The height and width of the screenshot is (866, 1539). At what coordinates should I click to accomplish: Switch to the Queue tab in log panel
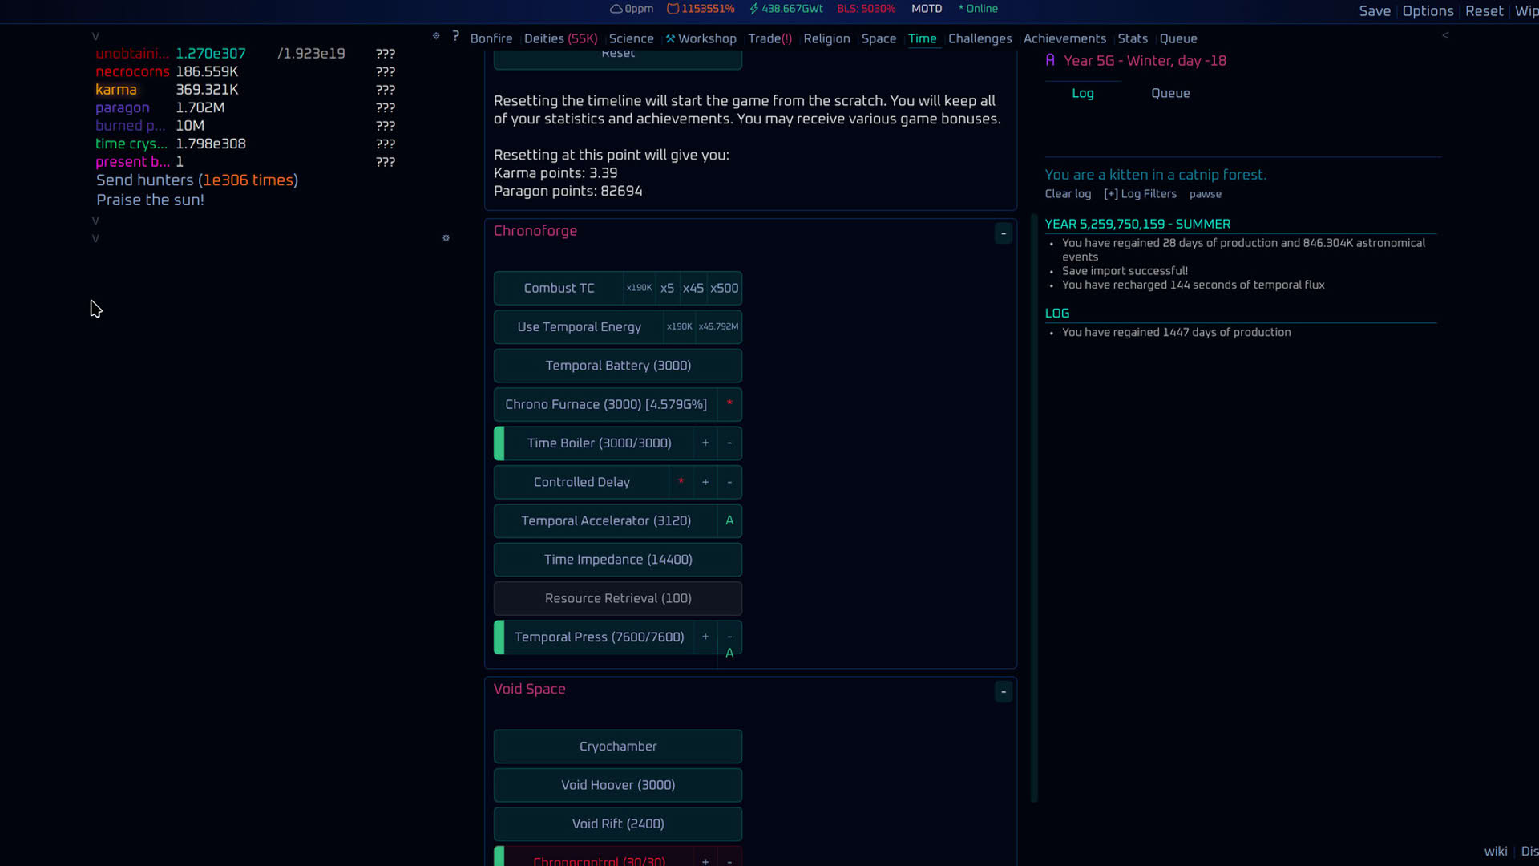click(1170, 93)
